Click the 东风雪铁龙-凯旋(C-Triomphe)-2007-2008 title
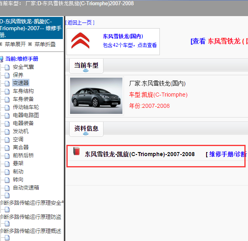This screenshot has width=248, height=241. coord(140,154)
